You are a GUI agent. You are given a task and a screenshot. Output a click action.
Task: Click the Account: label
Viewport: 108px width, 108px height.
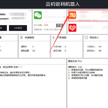(4, 19)
